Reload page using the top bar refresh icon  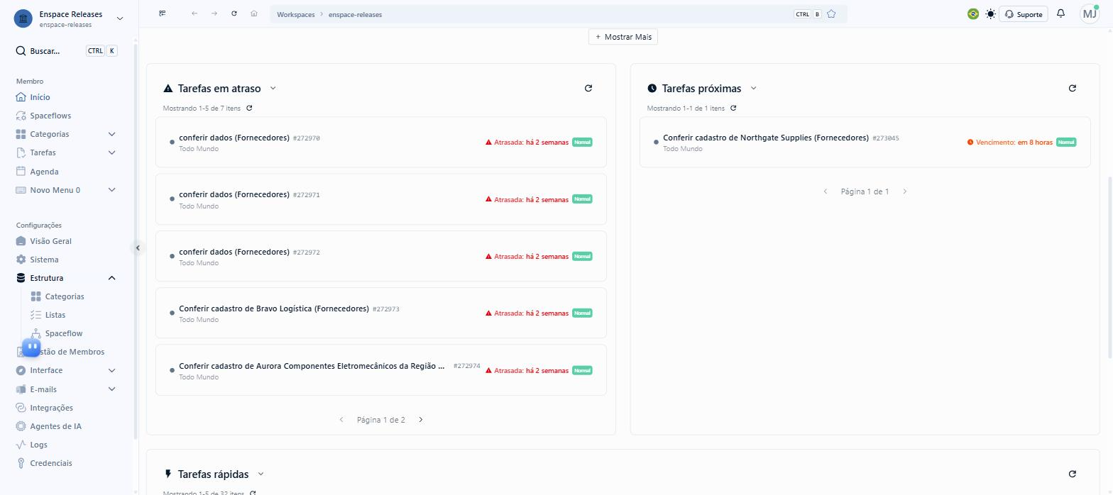234,13
